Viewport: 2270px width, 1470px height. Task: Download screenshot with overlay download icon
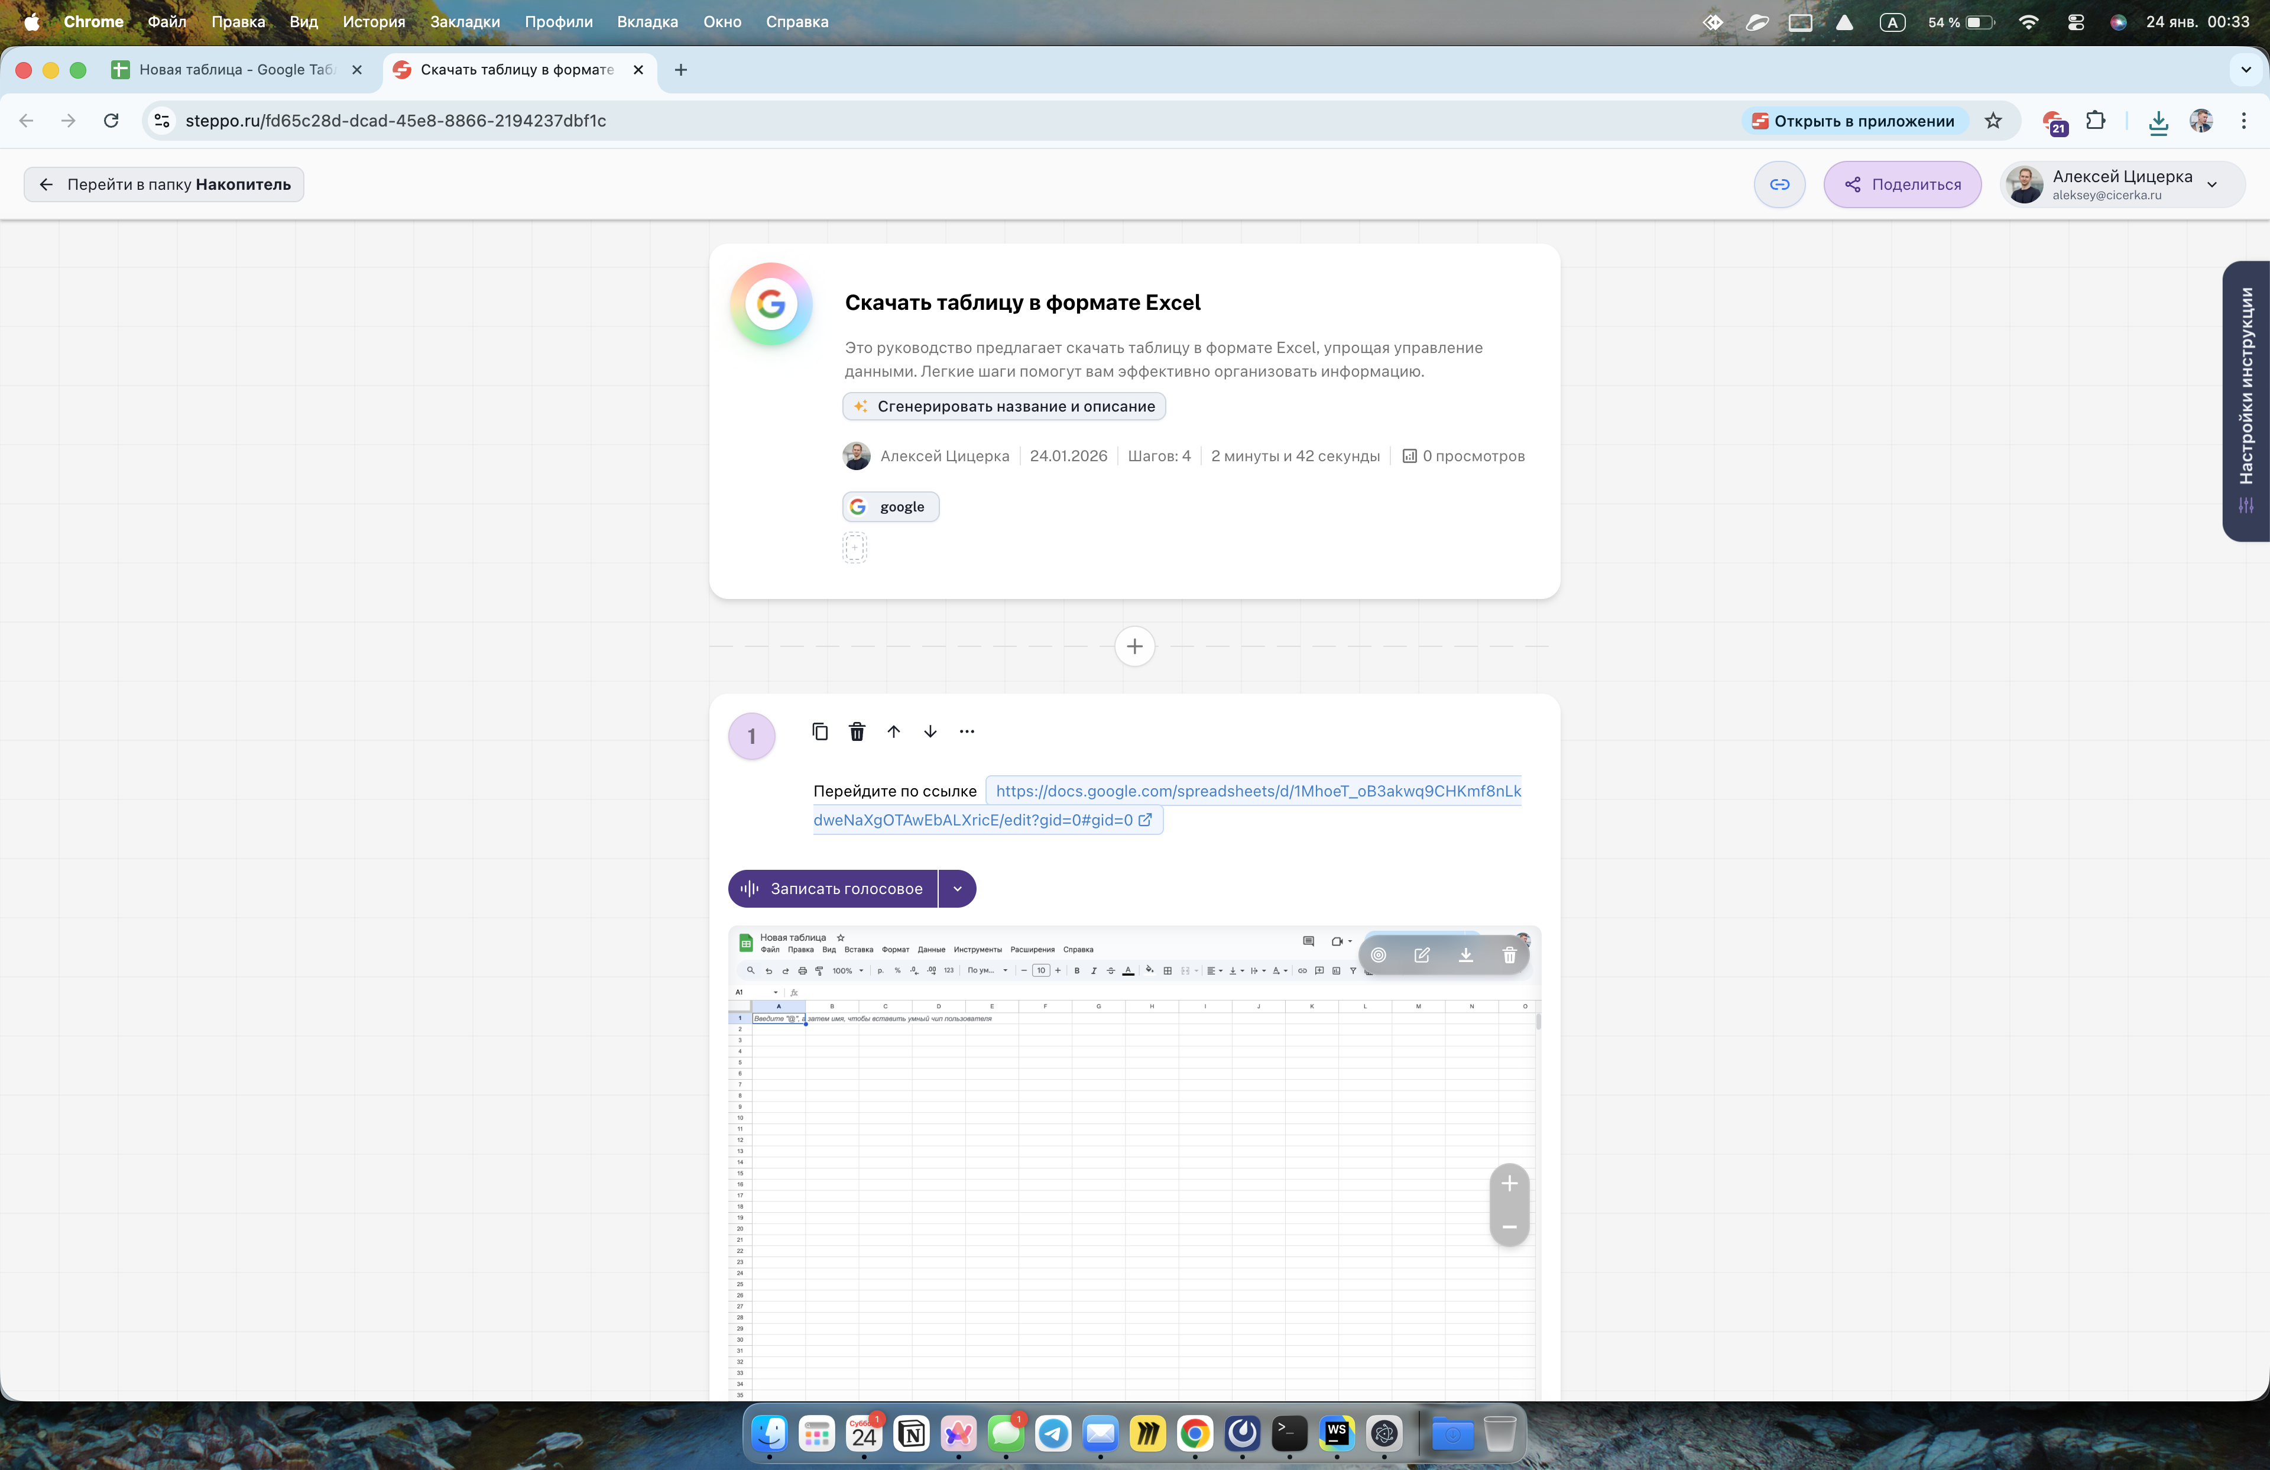(x=1465, y=955)
